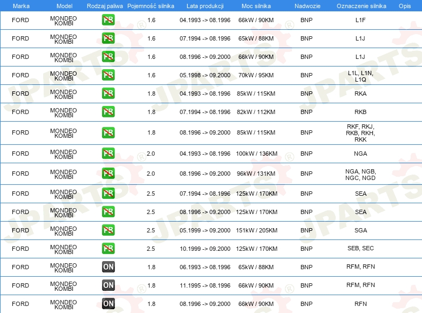This screenshot has width=422, height=313.
Task: Click the BNP body cell in the RKA row
Action: click(x=307, y=94)
